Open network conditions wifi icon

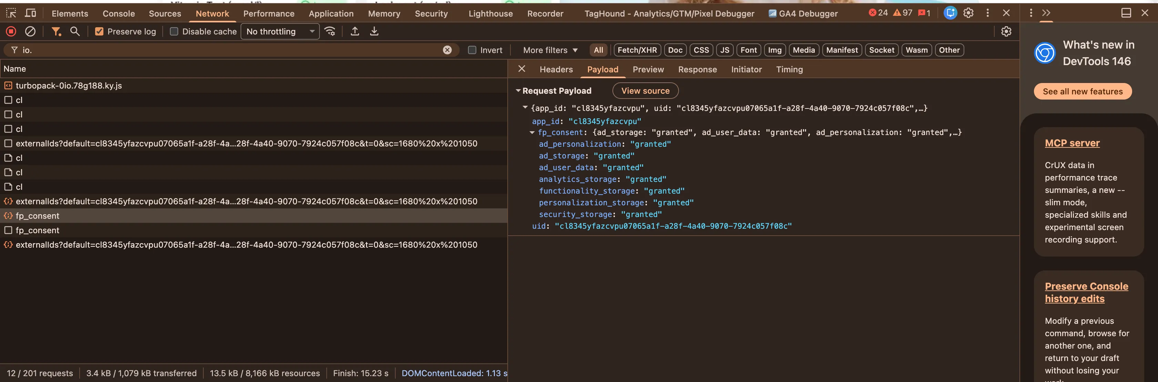[x=330, y=31]
